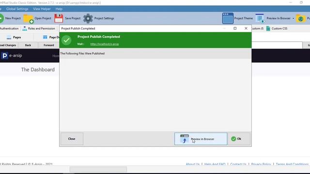Screen dimensions: 310x174
Task: Click the Custom CSS icon
Action: 268,29
